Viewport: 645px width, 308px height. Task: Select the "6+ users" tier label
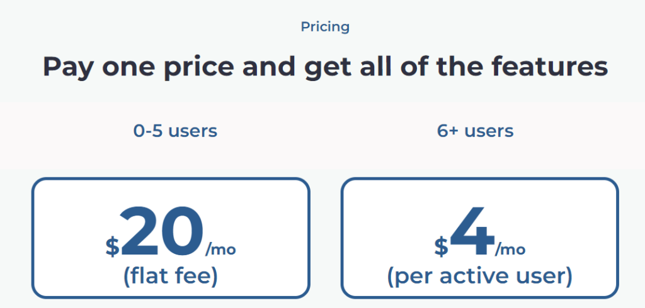475,131
